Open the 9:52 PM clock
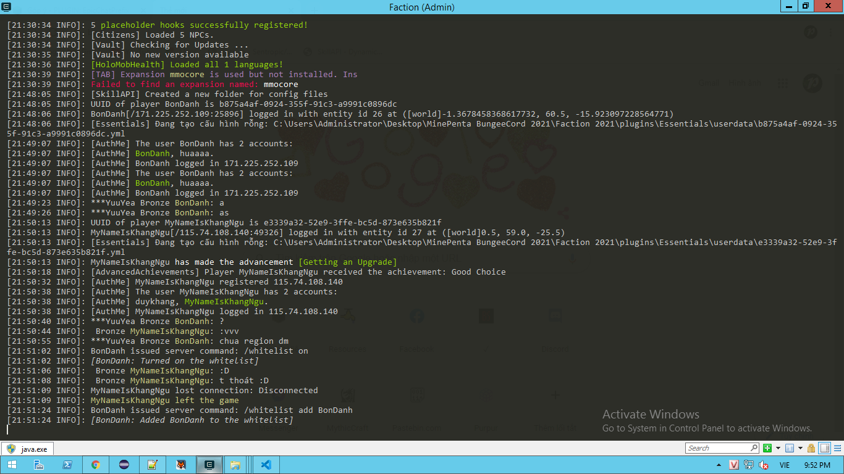Viewport: 844px width, 474px height. 817,465
